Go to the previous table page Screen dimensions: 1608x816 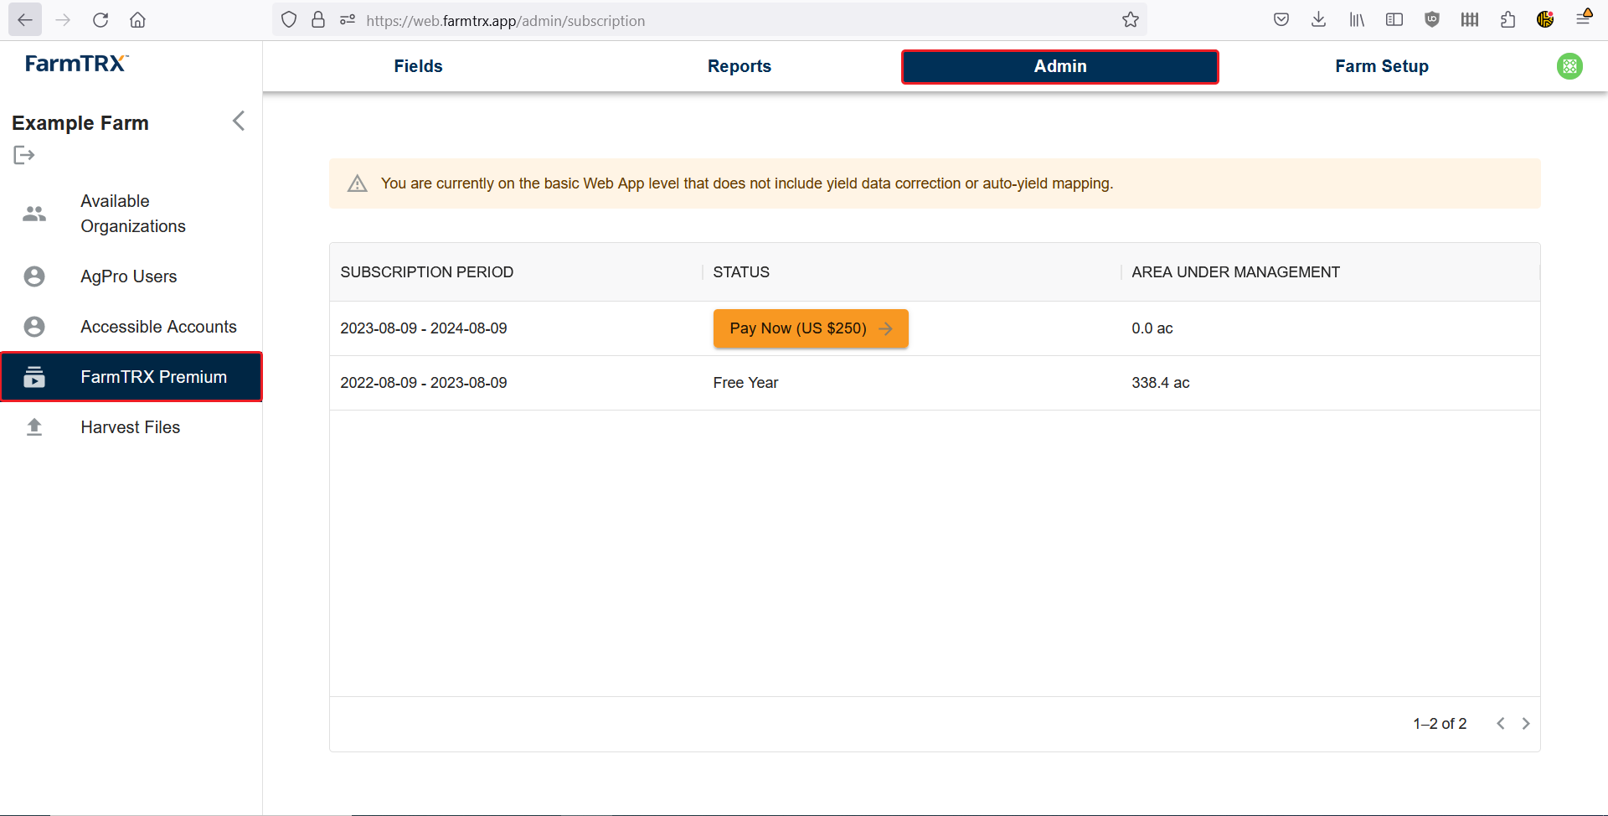pos(1501,724)
